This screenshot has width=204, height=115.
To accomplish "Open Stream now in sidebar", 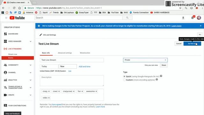I will (13, 54).
